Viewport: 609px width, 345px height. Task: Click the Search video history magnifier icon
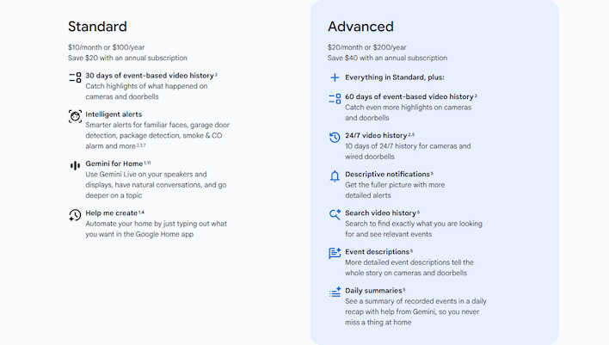pyautogui.click(x=335, y=214)
